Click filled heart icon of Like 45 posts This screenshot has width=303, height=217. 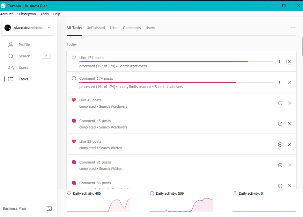tap(74, 100)
